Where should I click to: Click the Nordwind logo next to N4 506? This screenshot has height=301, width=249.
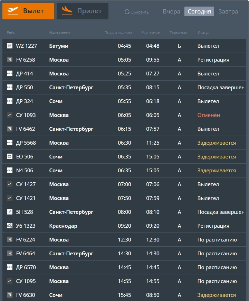pyautogui.click(x=10, y=170)
